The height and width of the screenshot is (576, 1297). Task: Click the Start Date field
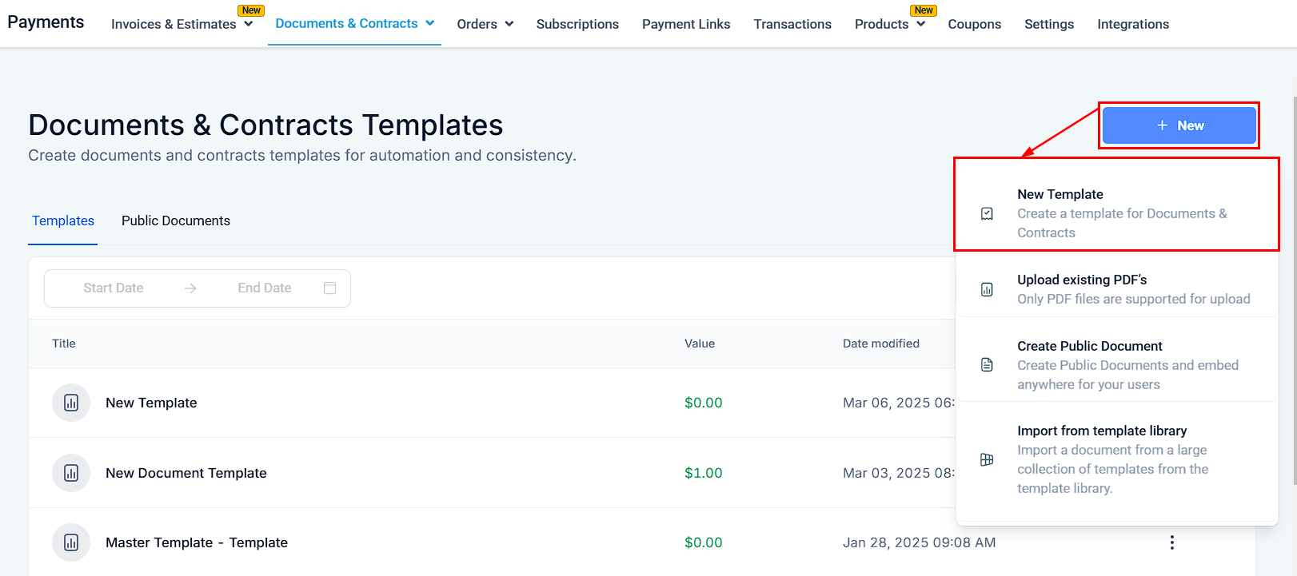pos(114,288)
